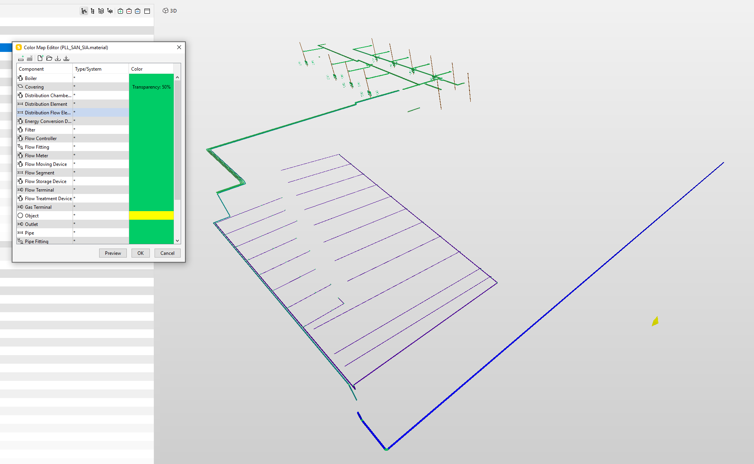Image resolution: width=754 pixels, height=464 pixels.
Task: Click the green Covering swatch showing Transparency 50%
Action: click(x=151, y=87)
